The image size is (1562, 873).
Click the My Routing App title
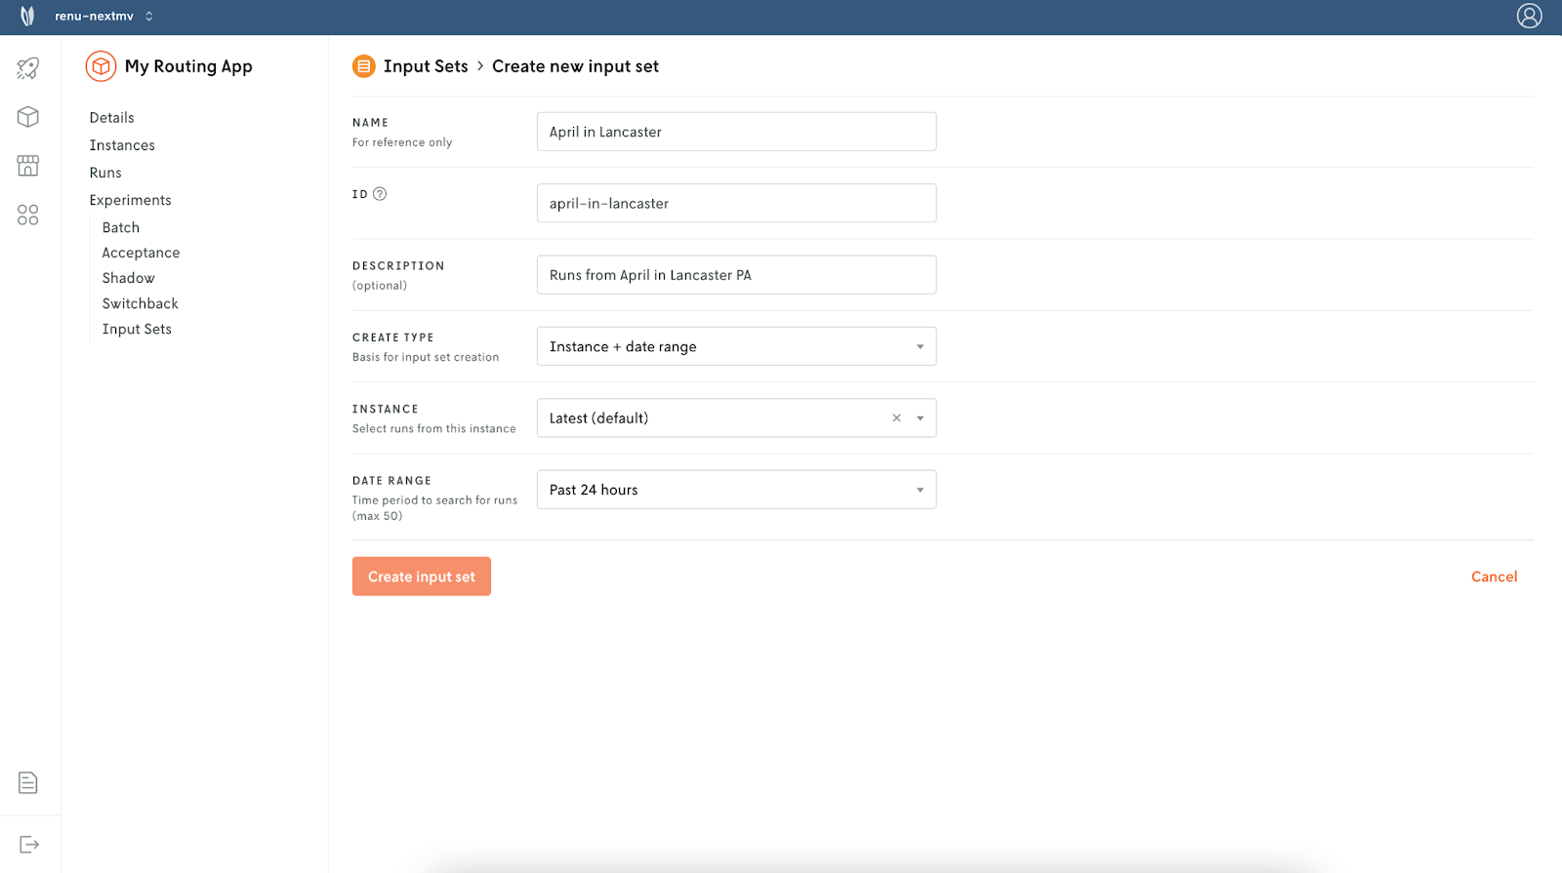tap(188, 66)
